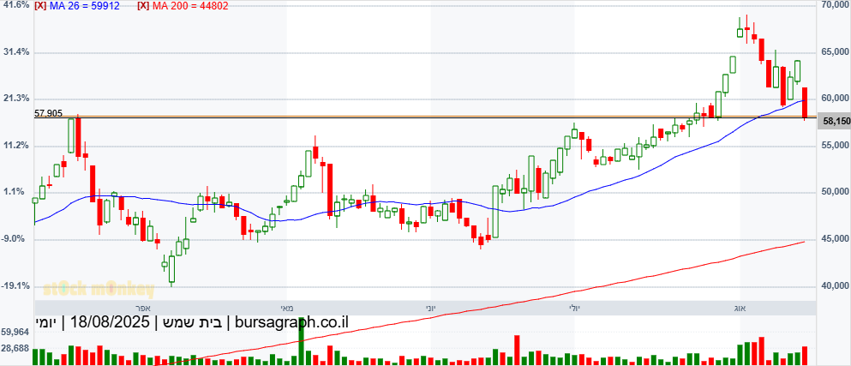Select the tallest green volume bar in May
Image resolution: width=851 pixels, height=366 pixels.
point(301,345)
